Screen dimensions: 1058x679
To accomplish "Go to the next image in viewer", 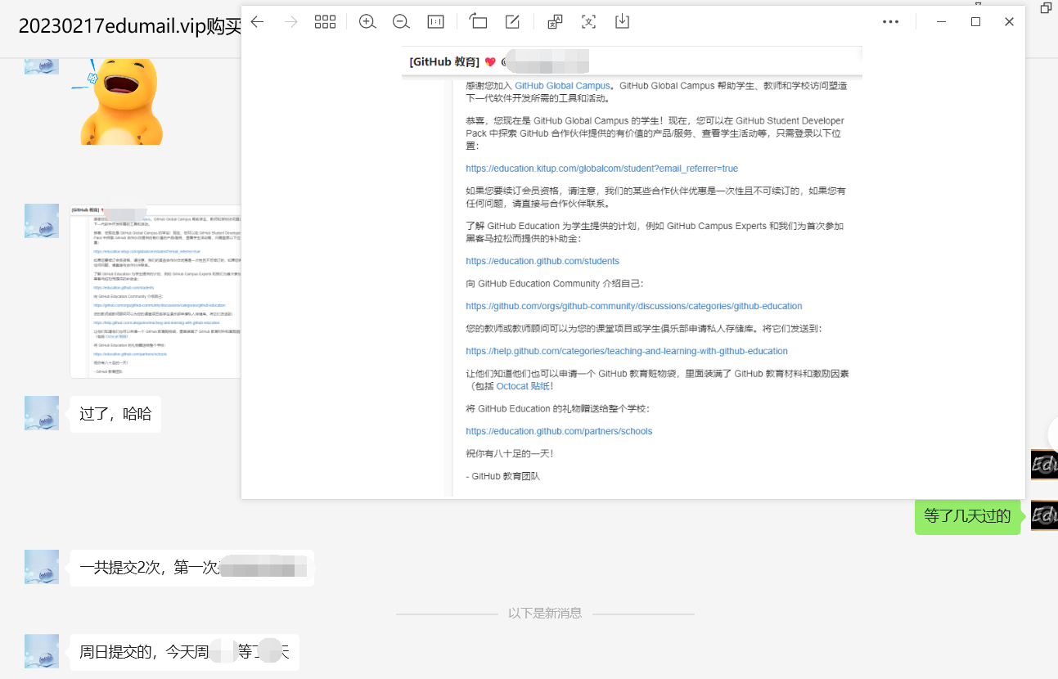I will (x=291, y=22).
